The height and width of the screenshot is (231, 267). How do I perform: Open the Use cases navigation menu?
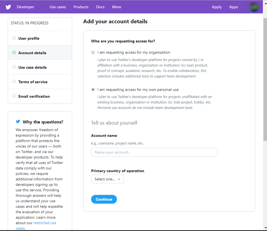tap(58, 7)
